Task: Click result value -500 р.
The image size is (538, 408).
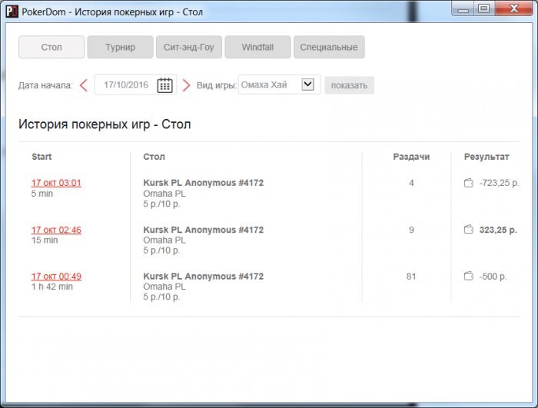Action: coord(493,277)
